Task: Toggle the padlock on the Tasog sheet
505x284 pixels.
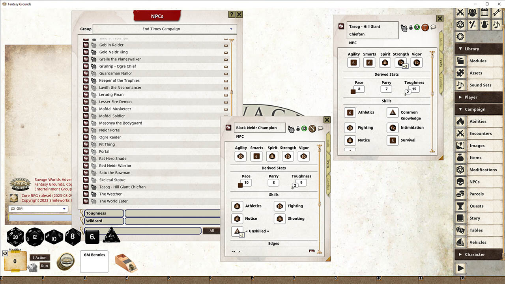Action: pyautogui.click(x=411, y=27)
